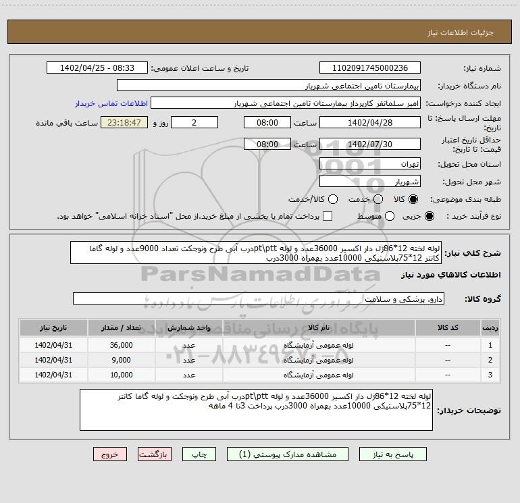The image size is (520, 503).
Task: Click the city field شهریار
Action: [370, 181]
